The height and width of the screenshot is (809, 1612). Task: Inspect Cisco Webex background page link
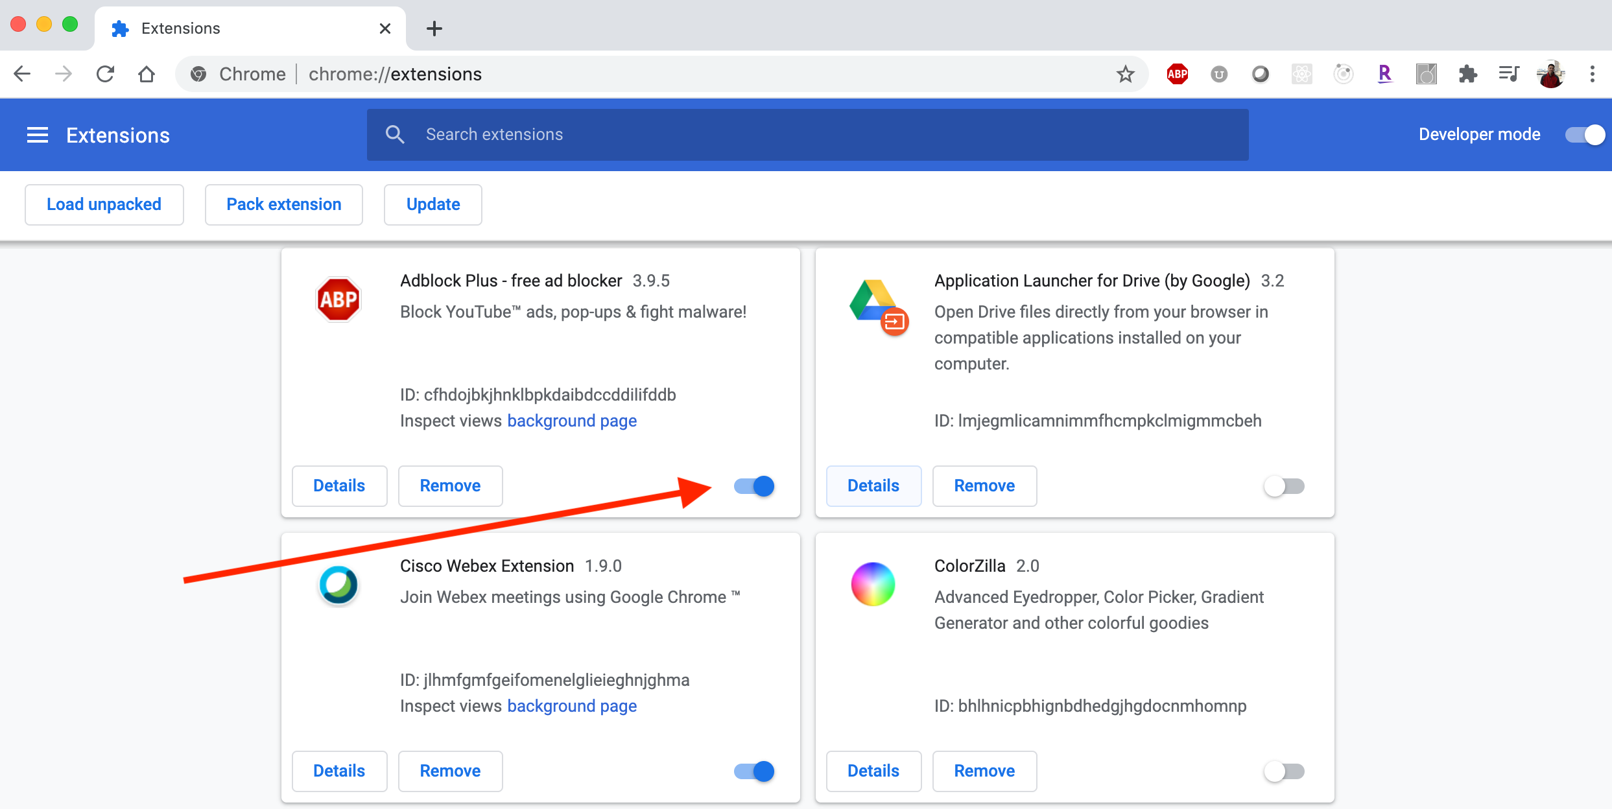tap(572, 706)
